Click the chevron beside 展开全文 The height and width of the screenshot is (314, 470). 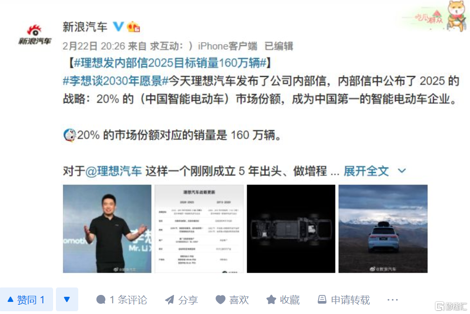coord(402,171)
